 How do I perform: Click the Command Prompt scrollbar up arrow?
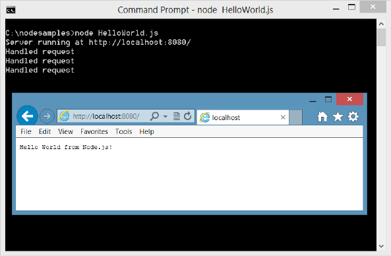(381, 24)
